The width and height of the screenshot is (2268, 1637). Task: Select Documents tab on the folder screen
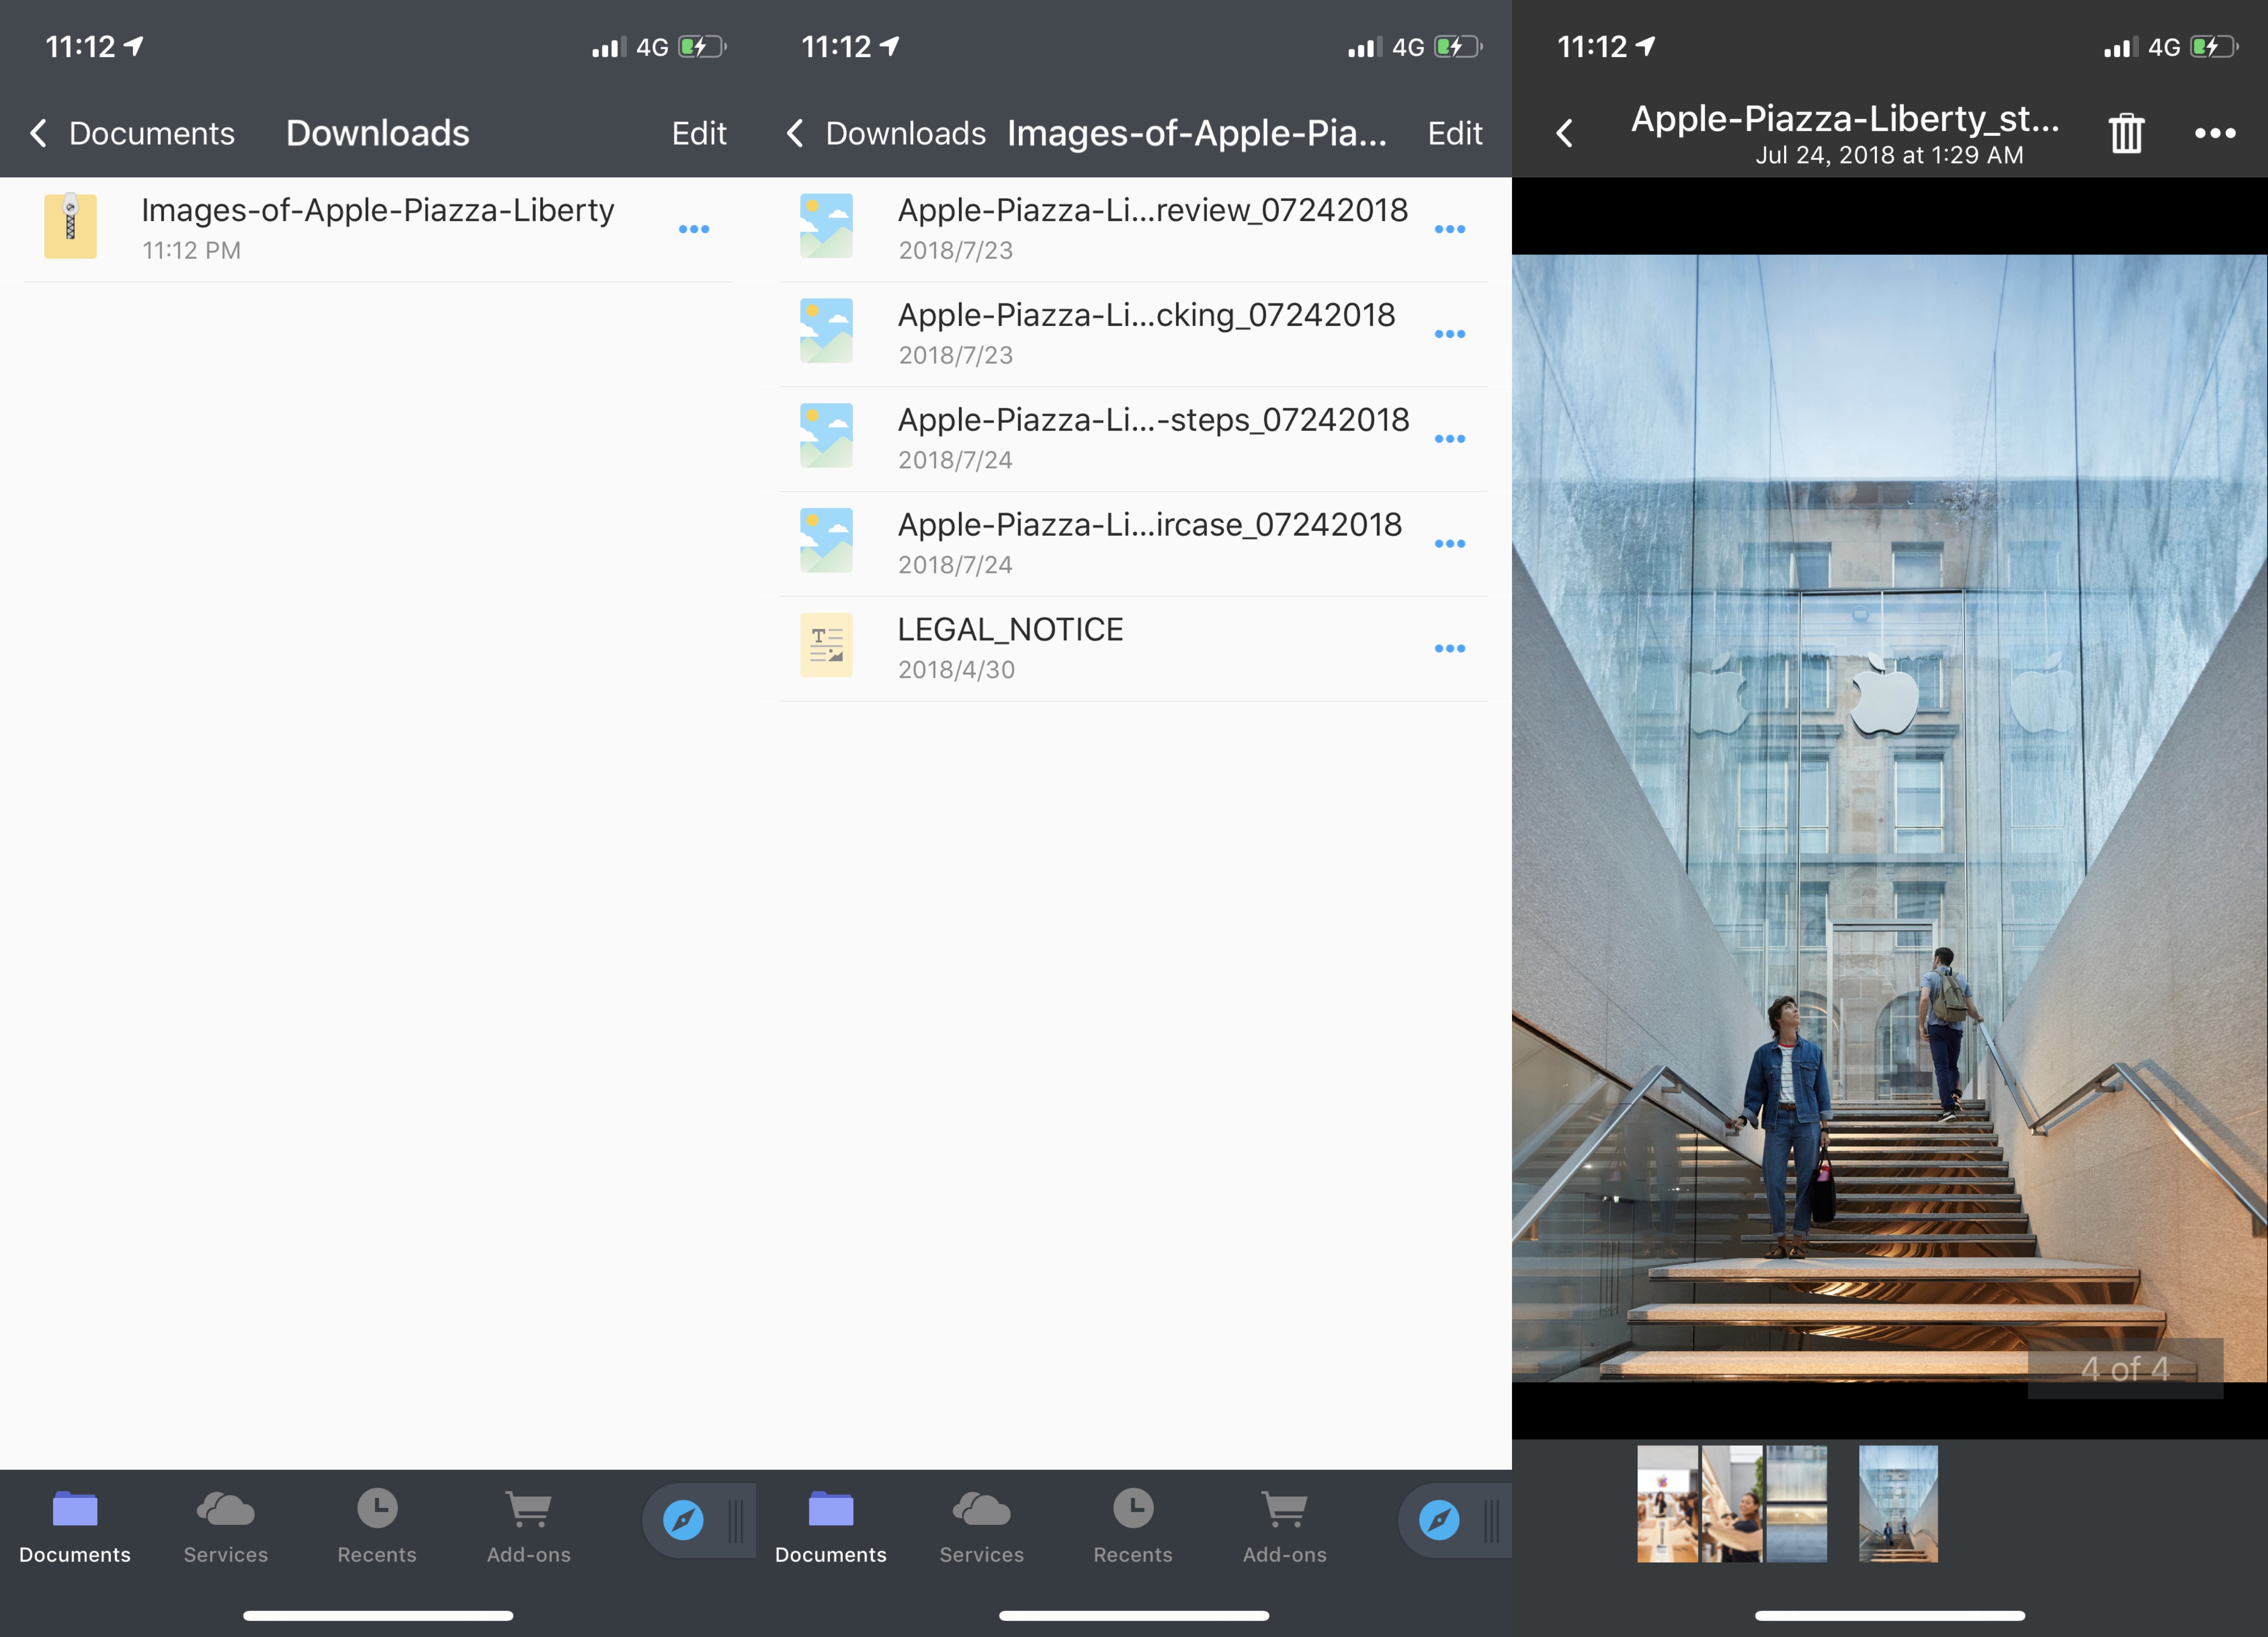[831, 1527]
